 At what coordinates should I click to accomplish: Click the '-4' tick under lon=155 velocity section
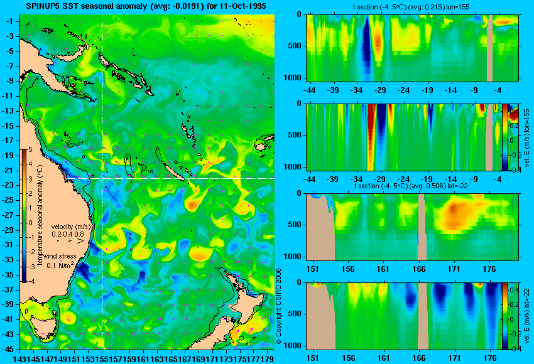point(498,179)
